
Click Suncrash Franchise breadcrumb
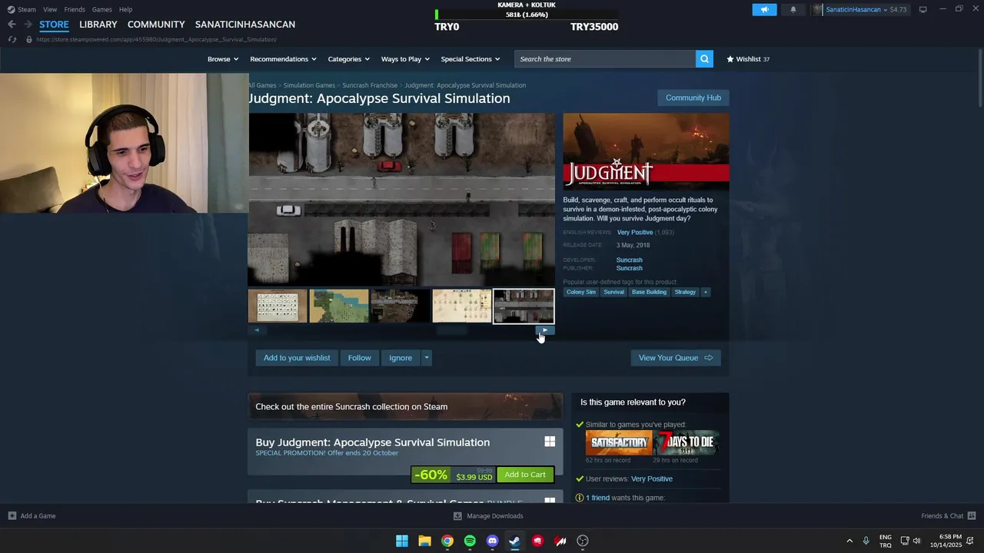370,85
